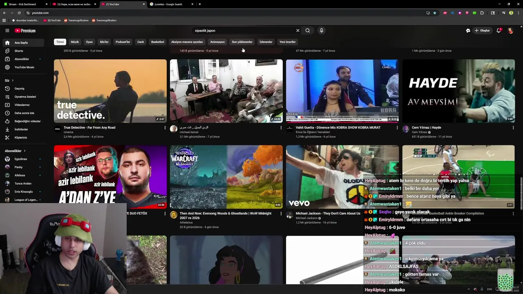This screenshot has width=523, height=294.
Task: Play Michael Jackson They Don't Care thumbnail
Action: pyautogui.click(x=342, y=177)
